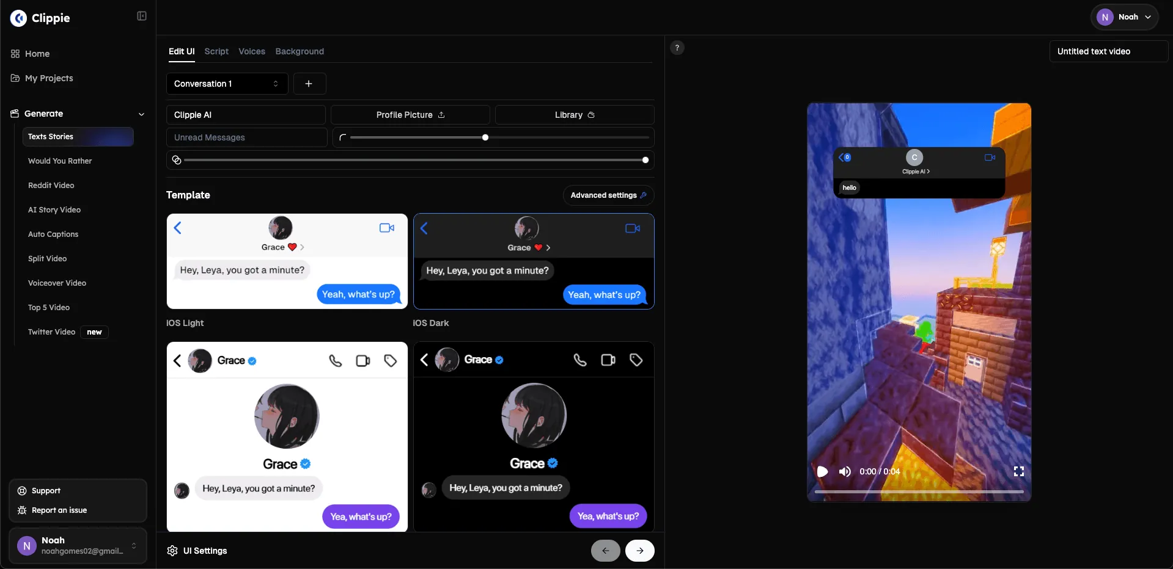Open the Conversation 1 dropdown
This screenshot has height=569, width=1173.
click(x=226, y=84)
